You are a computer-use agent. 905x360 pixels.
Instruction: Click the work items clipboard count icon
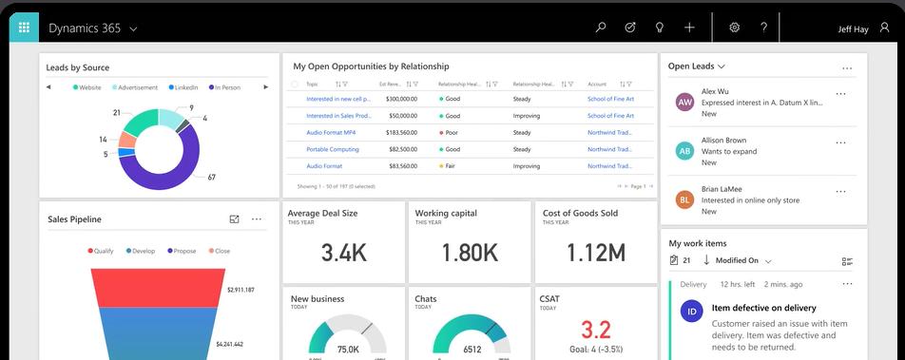click(674, 260)
